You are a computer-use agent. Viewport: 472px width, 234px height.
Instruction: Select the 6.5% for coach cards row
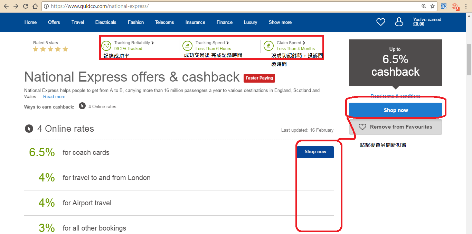tap(179, 152)
